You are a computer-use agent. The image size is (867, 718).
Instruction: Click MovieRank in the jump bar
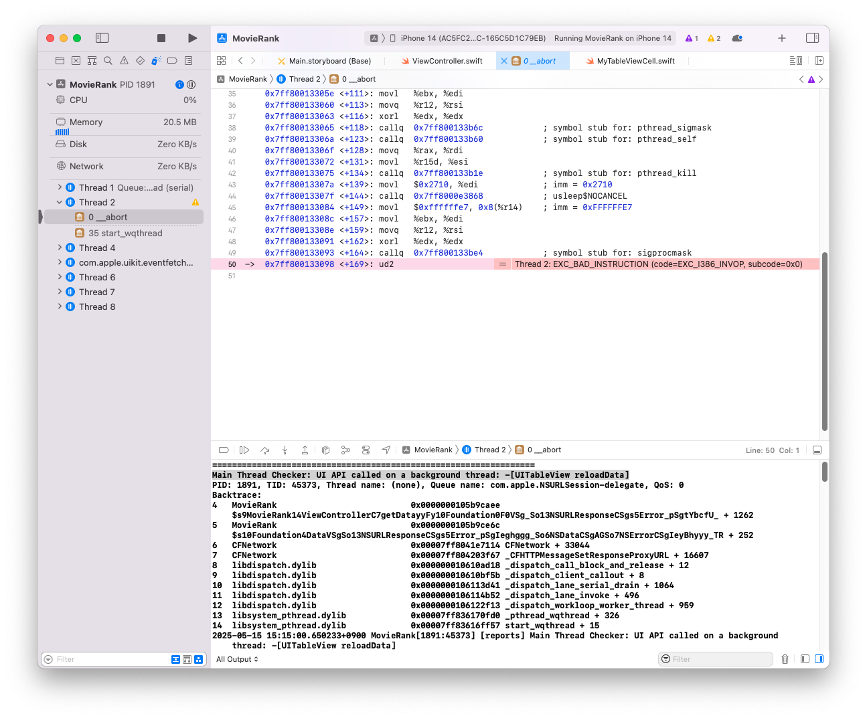tap(242, 79)
